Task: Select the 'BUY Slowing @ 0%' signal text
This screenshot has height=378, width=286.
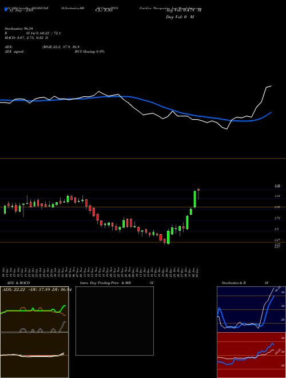Action: coord(90,52)
